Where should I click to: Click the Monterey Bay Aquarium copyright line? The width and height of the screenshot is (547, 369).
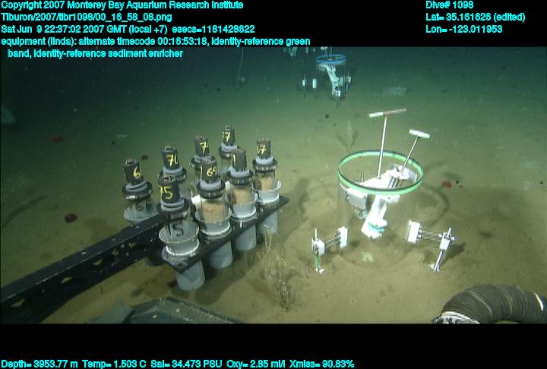click(122, 5)
